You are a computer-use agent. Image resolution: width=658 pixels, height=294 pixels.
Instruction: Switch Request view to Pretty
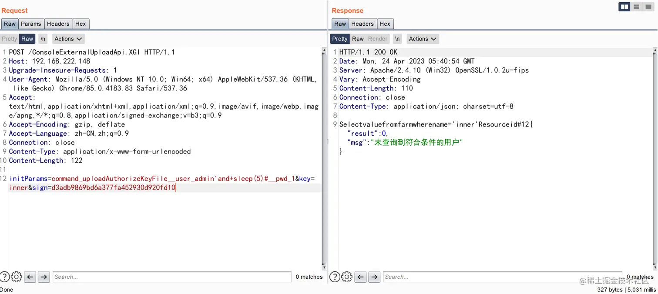(x=10, y=39)
